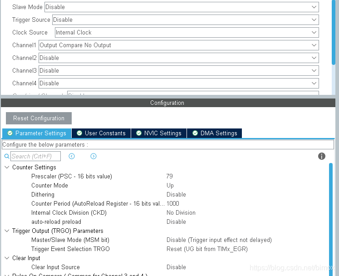Screen dimensions: 339x276
Task: Go to previous search result arrow
Action: coord(72,156)
